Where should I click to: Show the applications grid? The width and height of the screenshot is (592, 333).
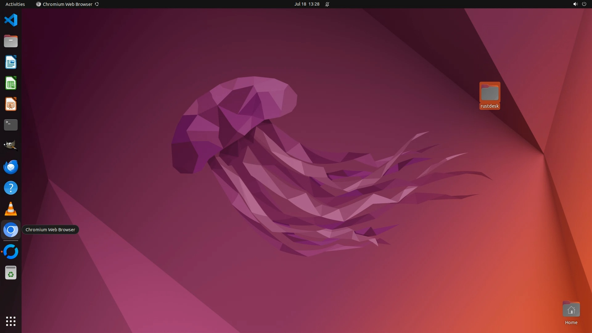pyautogui.click(x=11, y=321)
